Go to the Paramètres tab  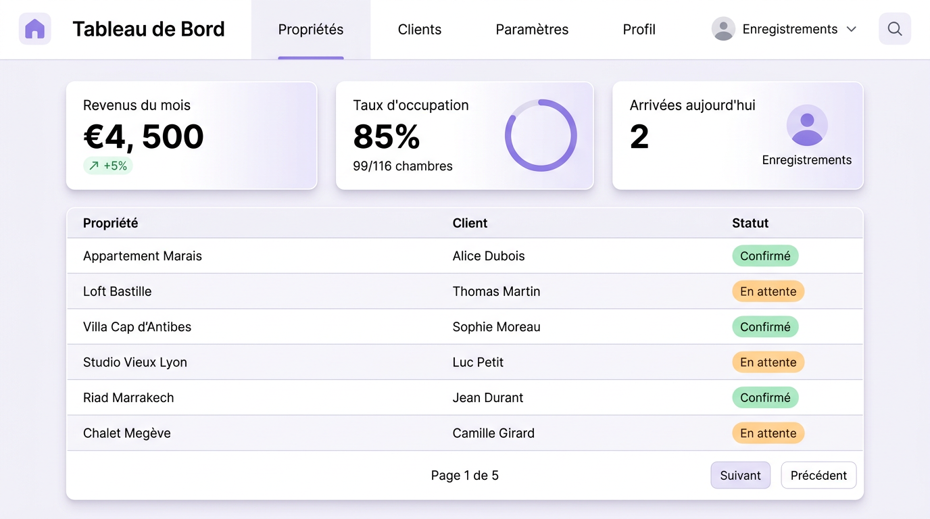point(532,30)
